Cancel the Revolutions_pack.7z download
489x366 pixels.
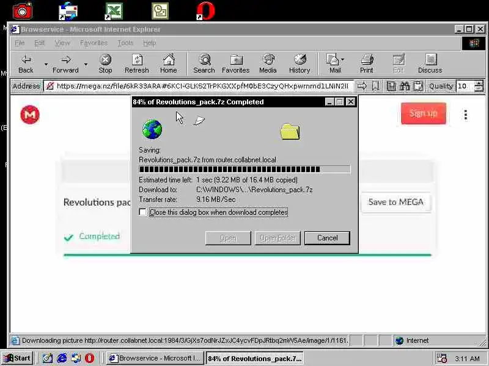coord(327,238)
